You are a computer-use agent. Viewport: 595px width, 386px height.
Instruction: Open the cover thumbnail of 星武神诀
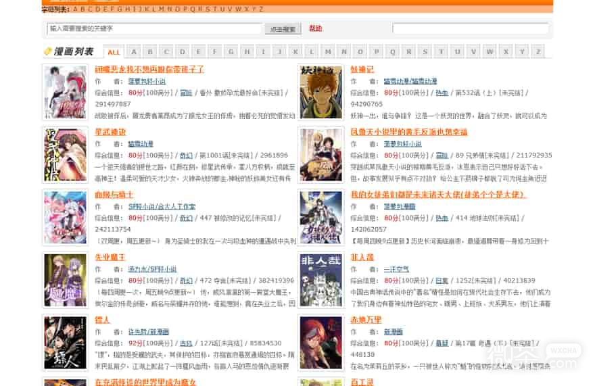point(66,155)
